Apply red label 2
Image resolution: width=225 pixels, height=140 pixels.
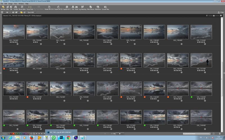tap(13, 134)
